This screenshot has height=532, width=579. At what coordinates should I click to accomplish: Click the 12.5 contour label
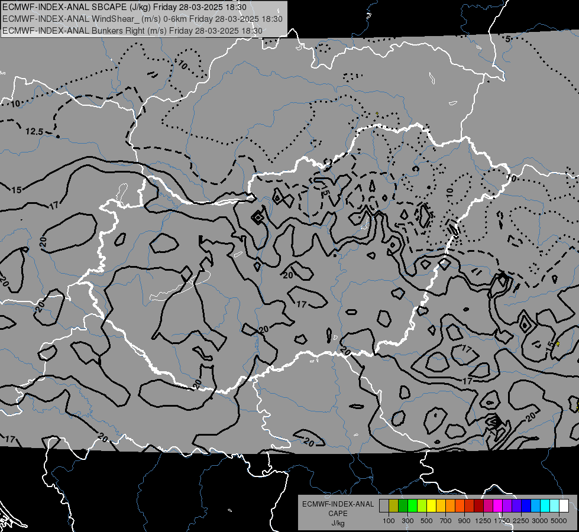34,131
